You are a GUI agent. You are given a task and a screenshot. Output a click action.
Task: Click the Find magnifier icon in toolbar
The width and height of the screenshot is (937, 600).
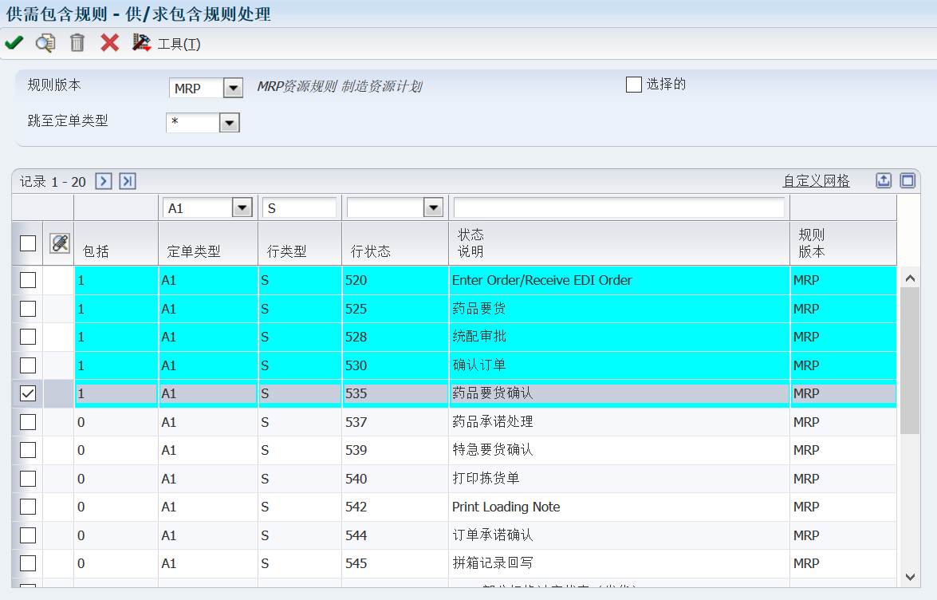[x=45, y=43]
